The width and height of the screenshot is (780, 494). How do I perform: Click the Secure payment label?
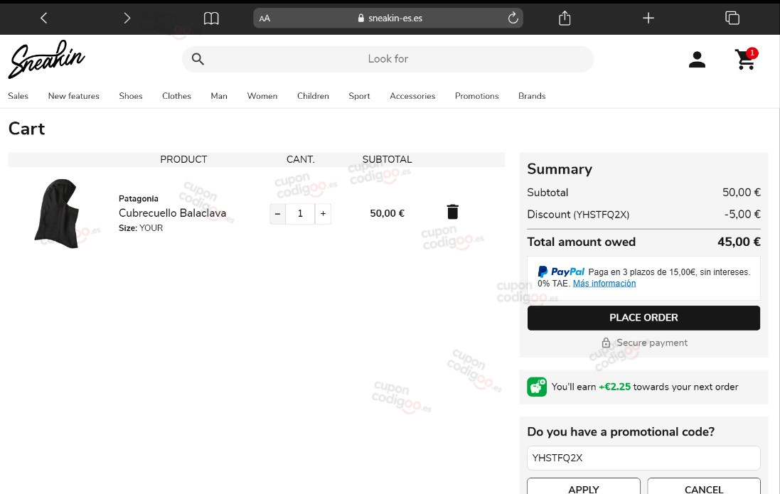(651, 343)
